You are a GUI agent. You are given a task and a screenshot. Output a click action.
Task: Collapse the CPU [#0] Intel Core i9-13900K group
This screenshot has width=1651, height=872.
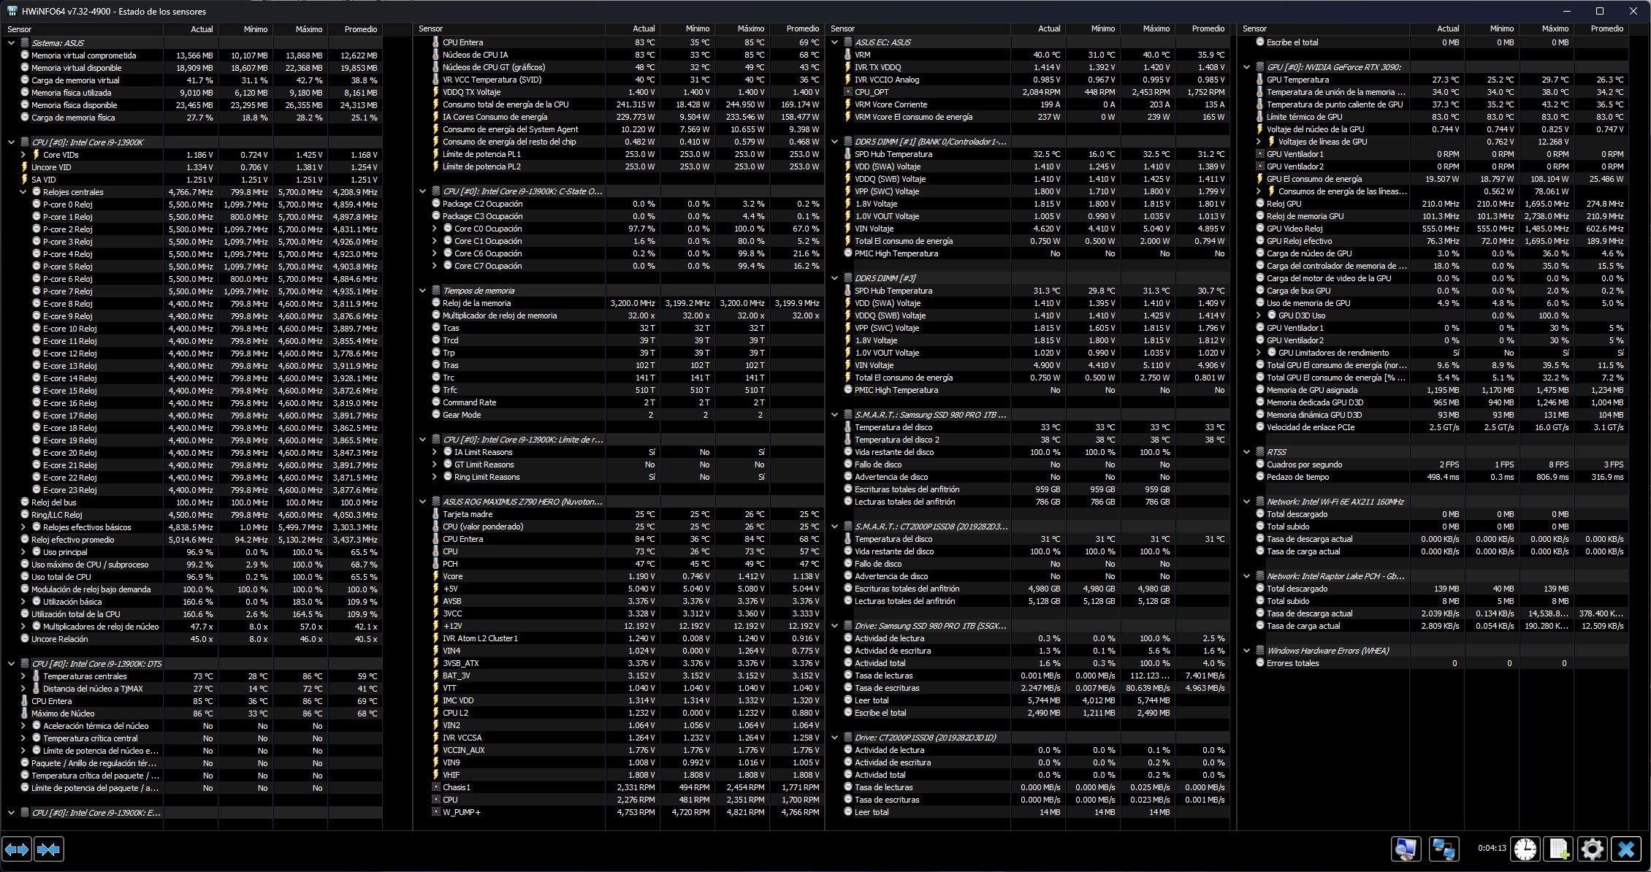pyautogui.click(x=11, y=142)
